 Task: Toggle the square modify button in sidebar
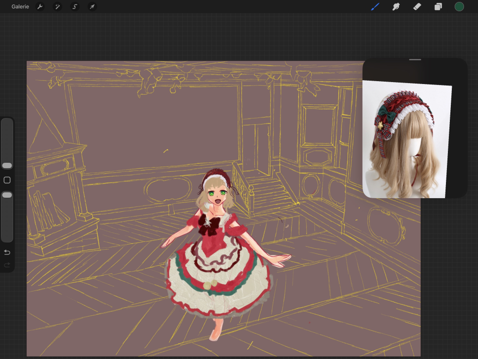[x=7, y=180]
